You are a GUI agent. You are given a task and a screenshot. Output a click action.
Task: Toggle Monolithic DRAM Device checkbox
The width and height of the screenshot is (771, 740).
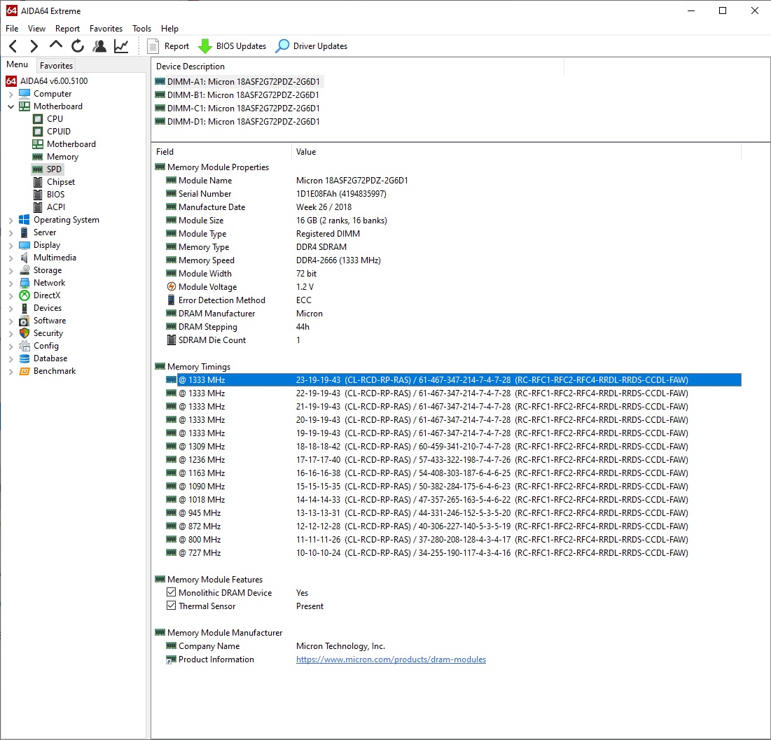[x=171, y=592]
